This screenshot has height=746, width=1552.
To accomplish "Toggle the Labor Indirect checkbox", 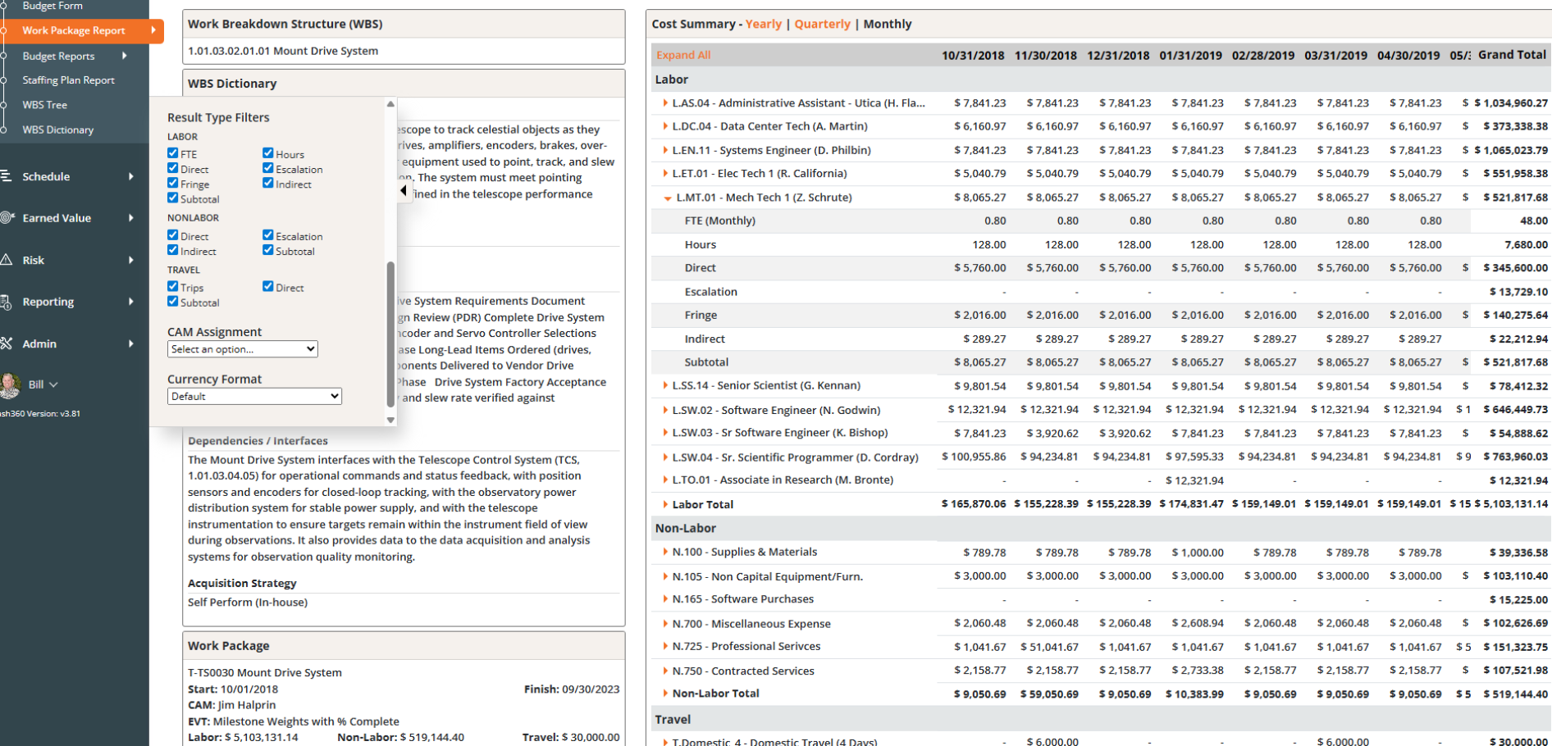I will [268, 184].
